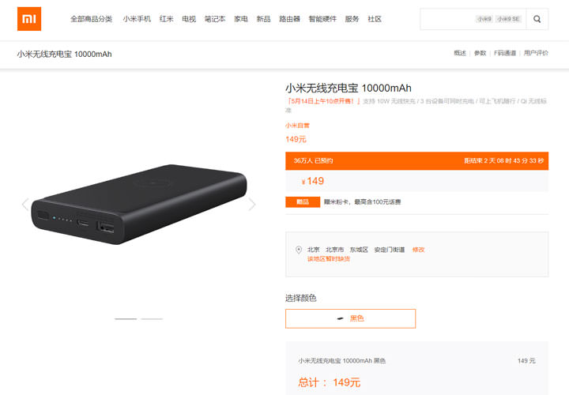Select the second image carousel indicator
569x395 pixels.
point(152,319)
